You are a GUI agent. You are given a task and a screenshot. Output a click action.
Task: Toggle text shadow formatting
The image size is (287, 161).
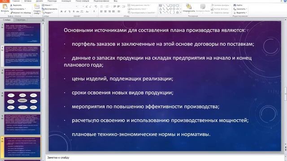[74, 12]
